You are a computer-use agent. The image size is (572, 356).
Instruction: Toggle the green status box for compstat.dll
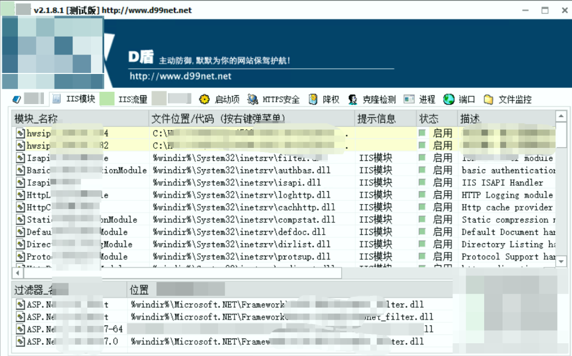click(x=422, y=219)
